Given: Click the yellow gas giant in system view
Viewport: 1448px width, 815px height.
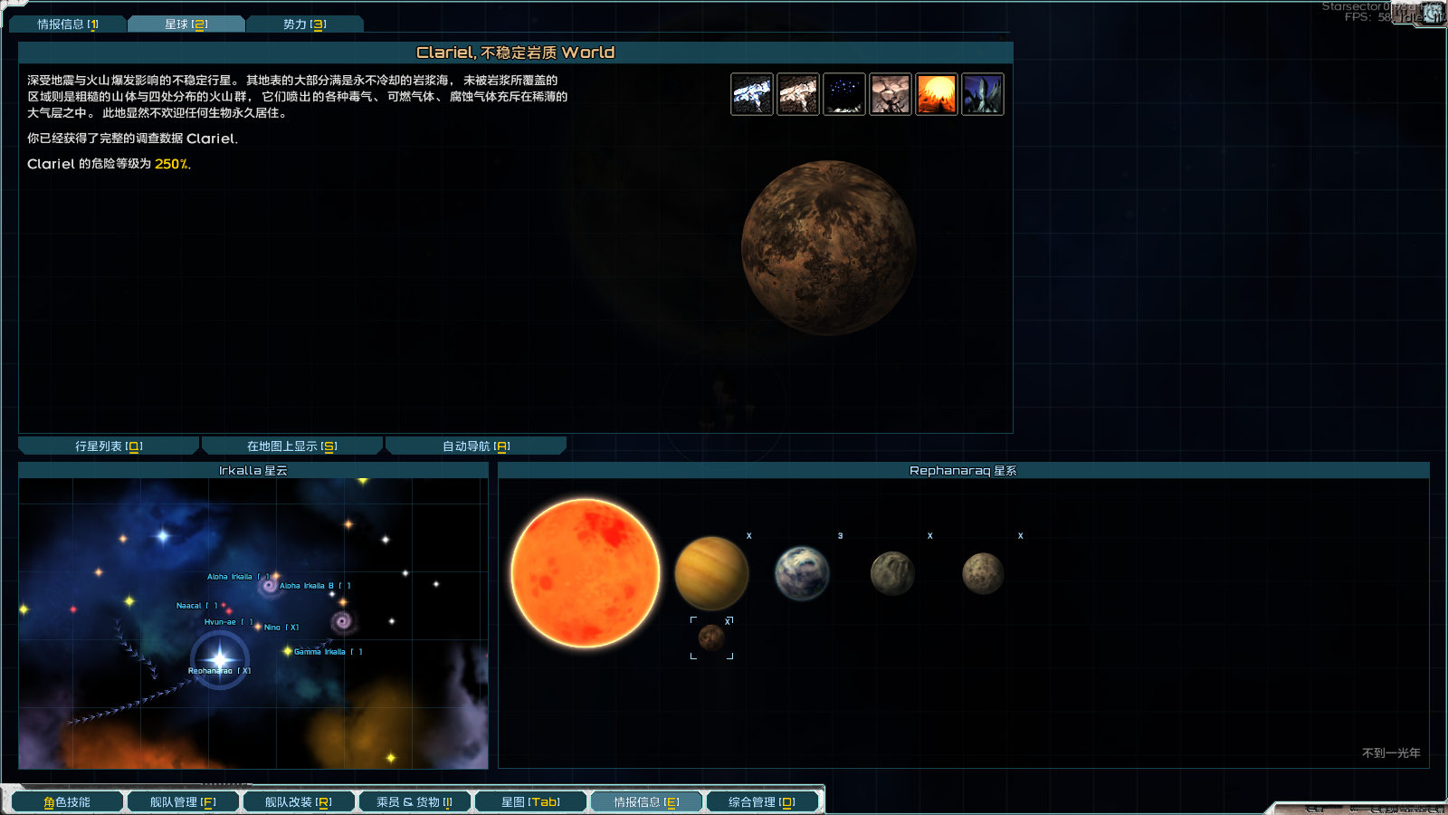Looking at the screenshot, I should (x=711, y=573).
